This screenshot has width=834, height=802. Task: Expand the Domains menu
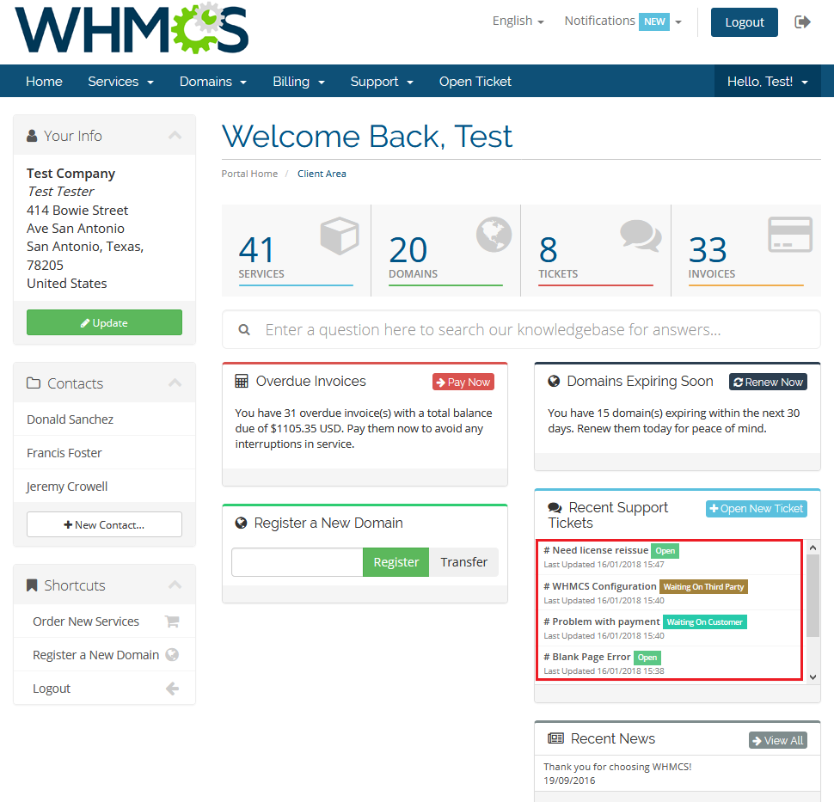212,82
